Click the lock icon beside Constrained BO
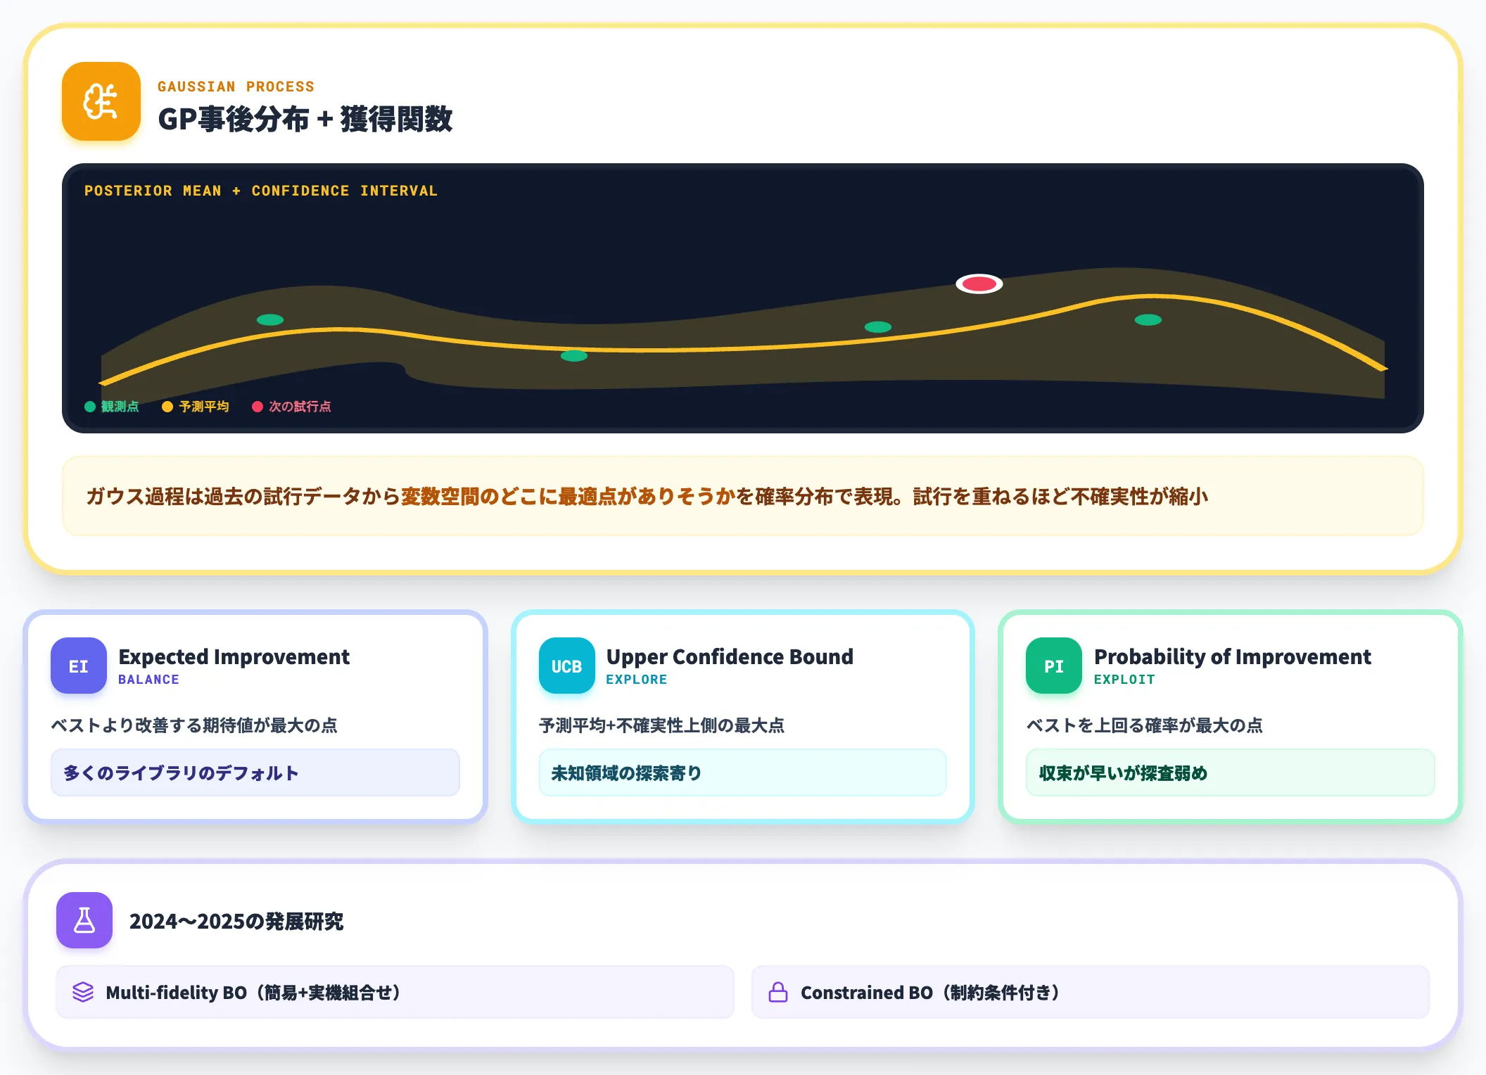Image resolution: width=1486 pixels, height=1075 pixels. (x=778, y=992)
